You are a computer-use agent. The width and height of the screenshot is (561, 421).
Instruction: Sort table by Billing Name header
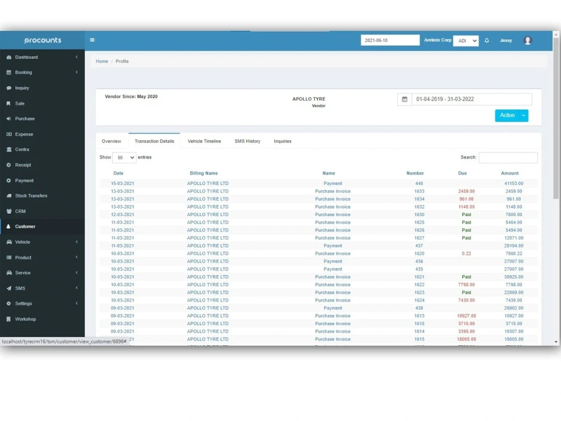(x=204, y=173)
